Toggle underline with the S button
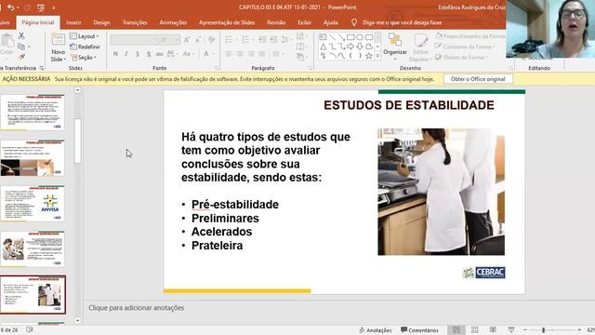 pos(138,54)
